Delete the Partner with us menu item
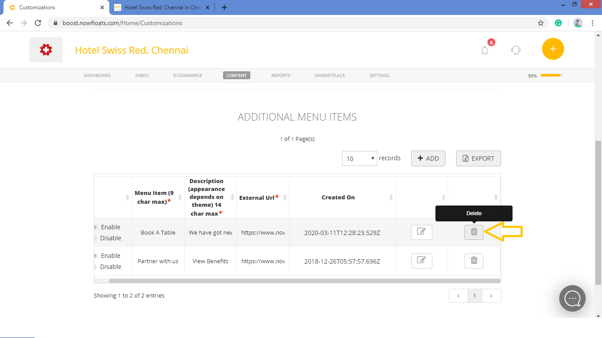Image resolution: width=602 pixels, height=338 pixels. click(474, 261)
